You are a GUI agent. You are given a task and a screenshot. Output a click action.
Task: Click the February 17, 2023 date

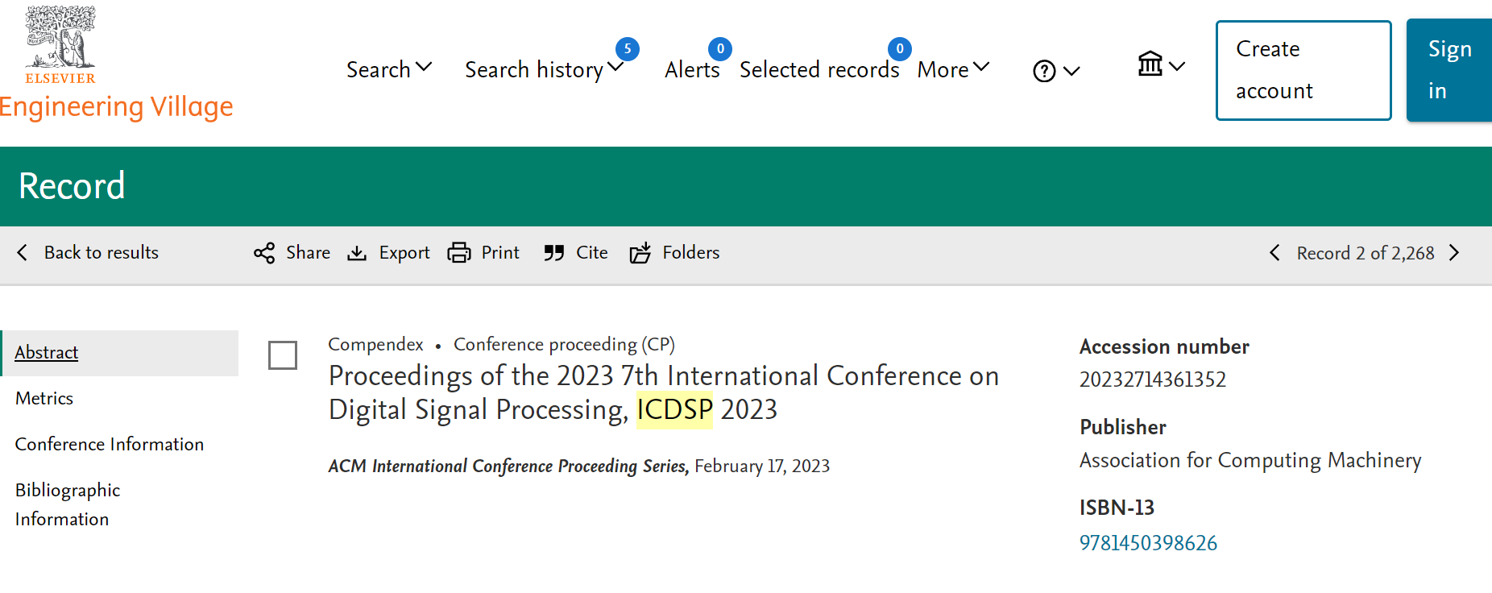762,467
